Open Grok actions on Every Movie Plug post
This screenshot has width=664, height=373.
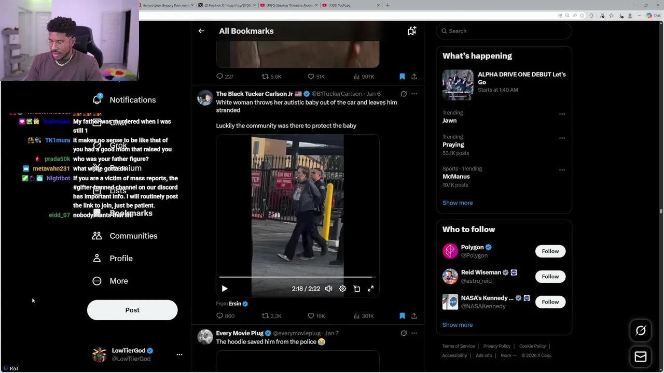point(404,333)
